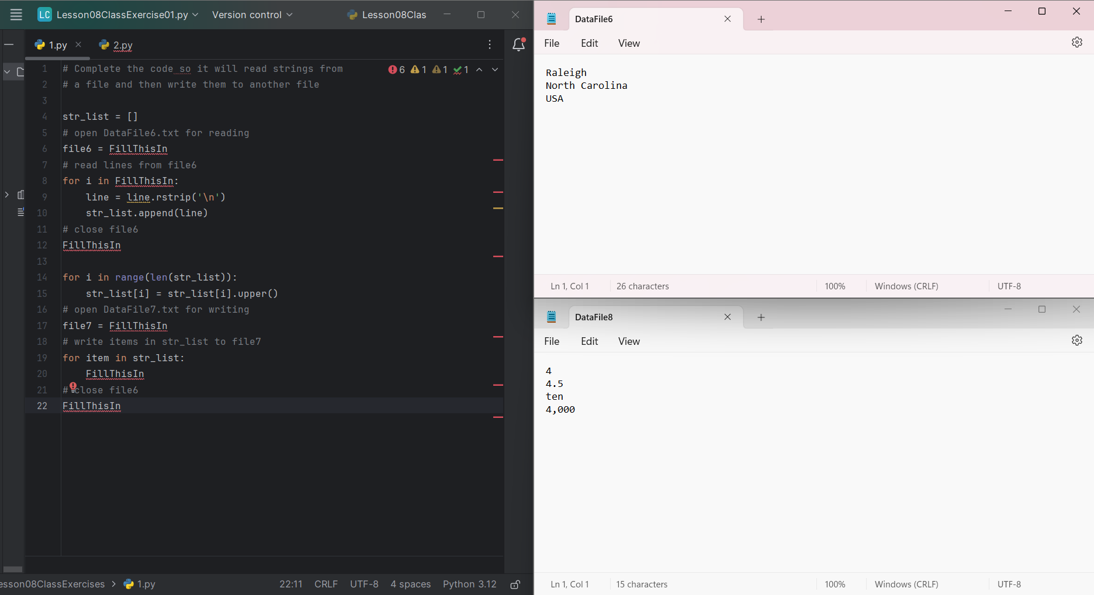The height and width of the screenshot is (595, 1094).
Task: Navigate to next problem using the down arrow icon
Action: [x=495, y=70]
